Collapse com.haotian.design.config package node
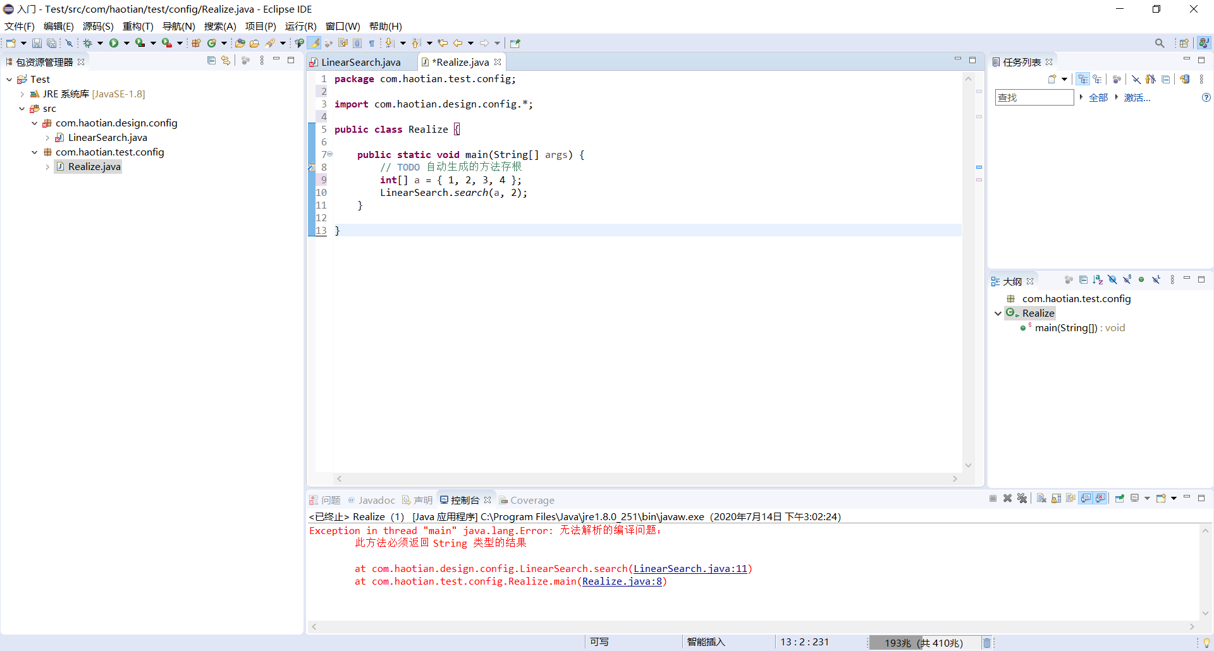This screenshot has width=1214, height=651. click(x=35, y=123)
